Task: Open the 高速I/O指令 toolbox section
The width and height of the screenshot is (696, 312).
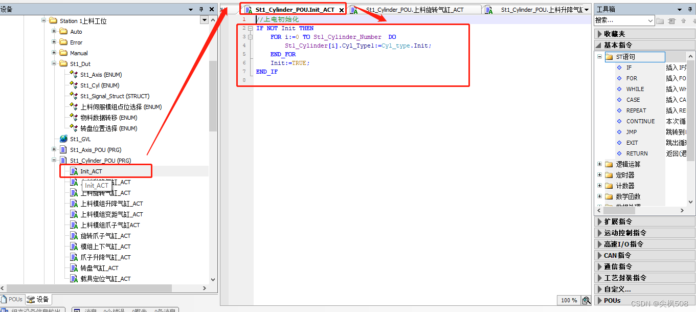Action: click(x=645, y=244)
